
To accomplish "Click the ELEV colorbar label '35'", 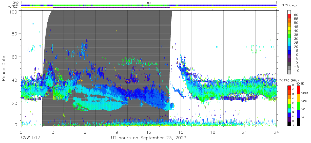I will pos(296,35).
